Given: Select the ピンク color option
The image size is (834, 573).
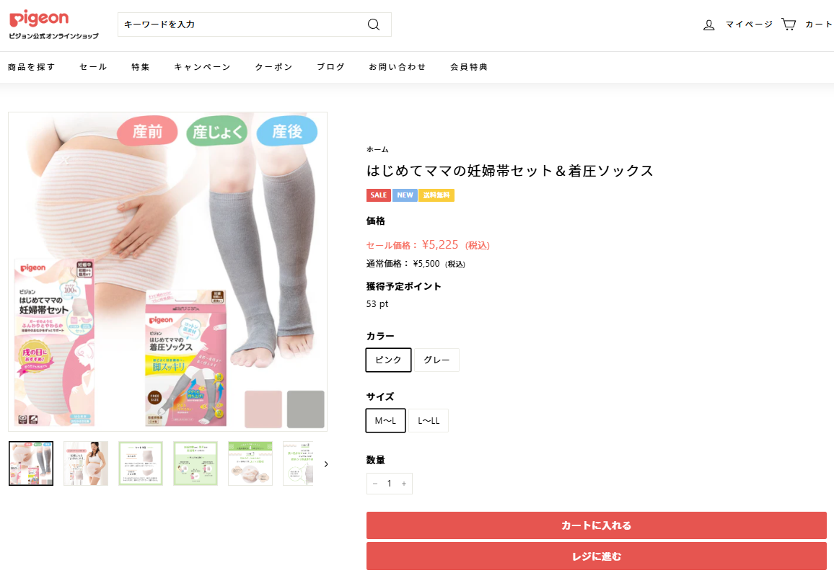Looking at the screenshot, I should click(388, 360).
